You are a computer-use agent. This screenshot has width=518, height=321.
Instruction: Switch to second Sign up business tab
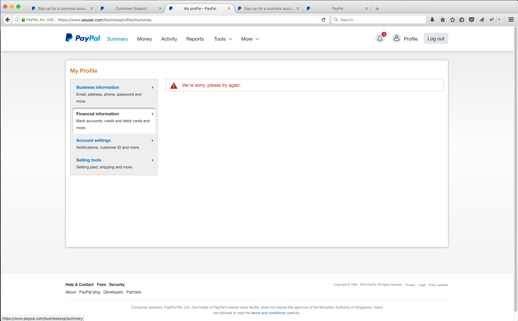click(x=269, y=9)
